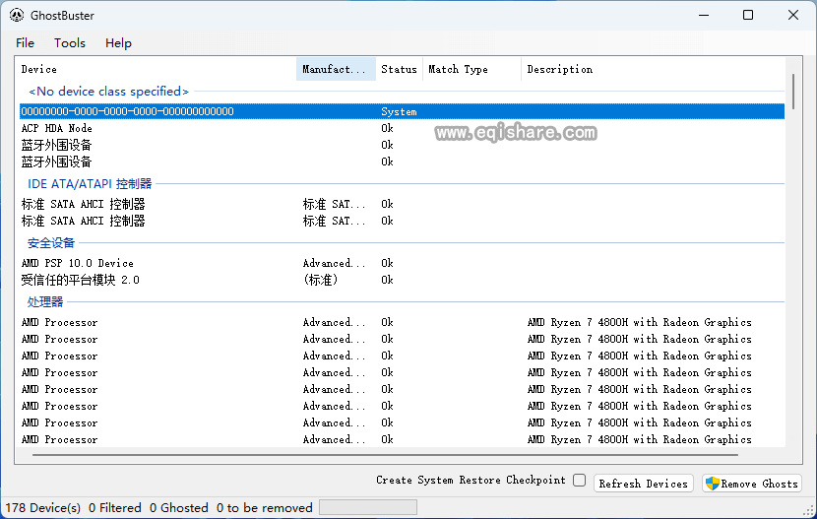This screenshot has width=817, height=519.
Task: Select the ACP HDA Node device
Action: pyautogui.click(x=57, y=128)
